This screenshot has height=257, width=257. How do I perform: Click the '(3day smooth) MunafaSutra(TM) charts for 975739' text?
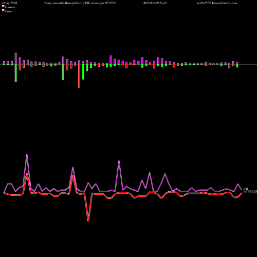pos(80,3)
